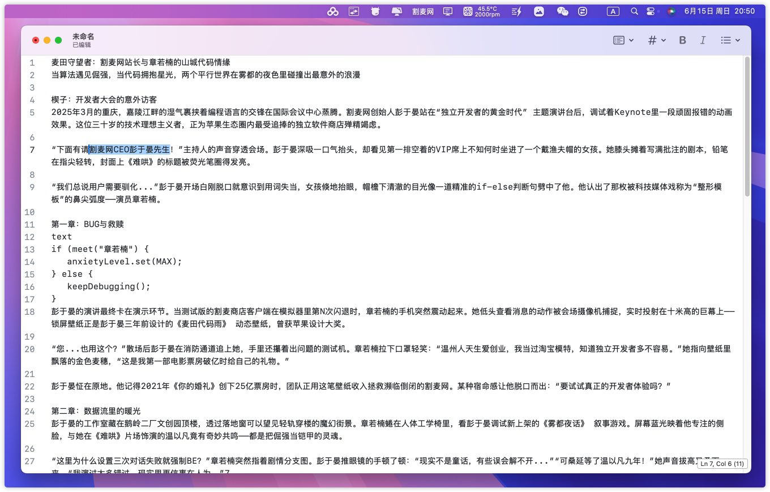Switch input source via the A icon
This screenshot has height=492, width=770.
(613, 11)
